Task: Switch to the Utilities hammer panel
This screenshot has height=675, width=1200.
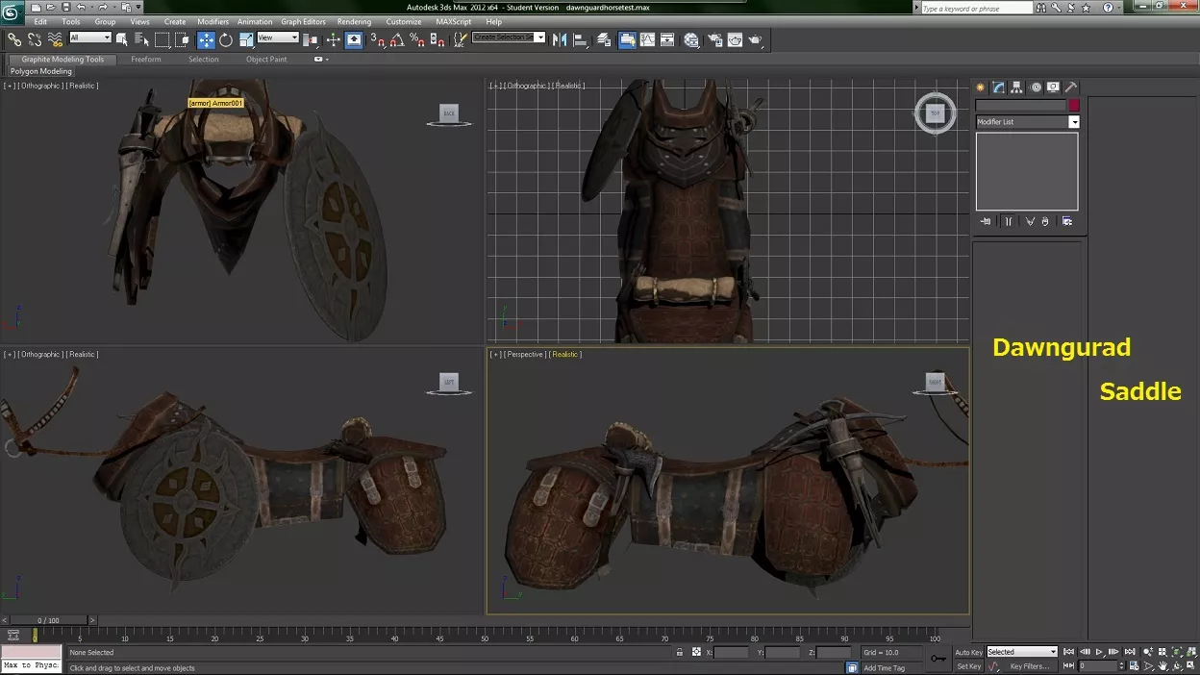Action: pyautogui.click(x=1071, y=87)
